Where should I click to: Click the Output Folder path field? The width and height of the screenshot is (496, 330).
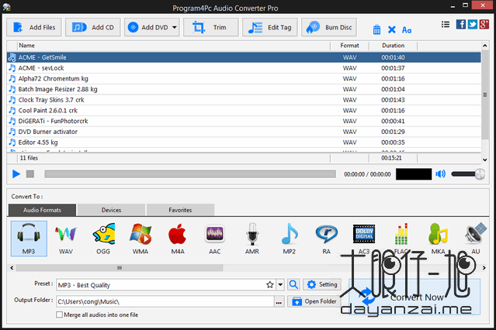tap(165, 301)
